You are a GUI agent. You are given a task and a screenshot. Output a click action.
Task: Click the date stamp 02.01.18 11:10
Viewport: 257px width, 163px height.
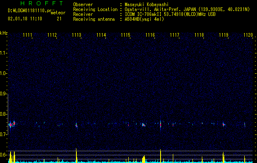point(25,19)
